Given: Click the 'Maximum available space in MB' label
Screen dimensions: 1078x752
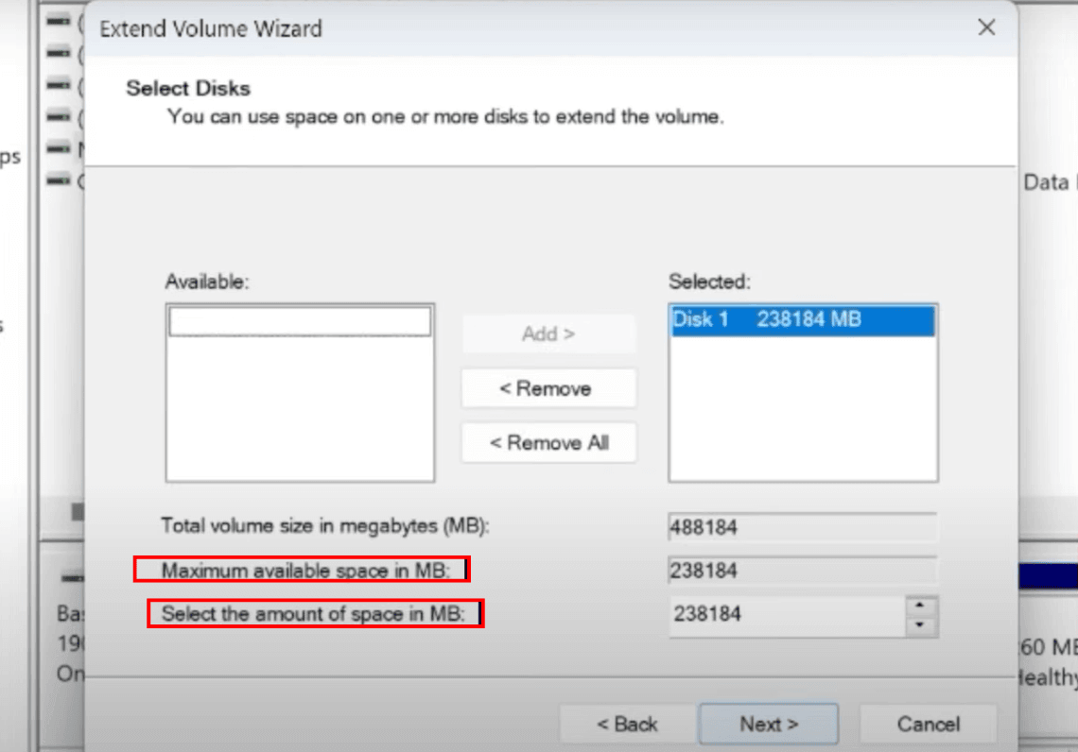Looking at the screenshot, I should (x=302, y=571).
